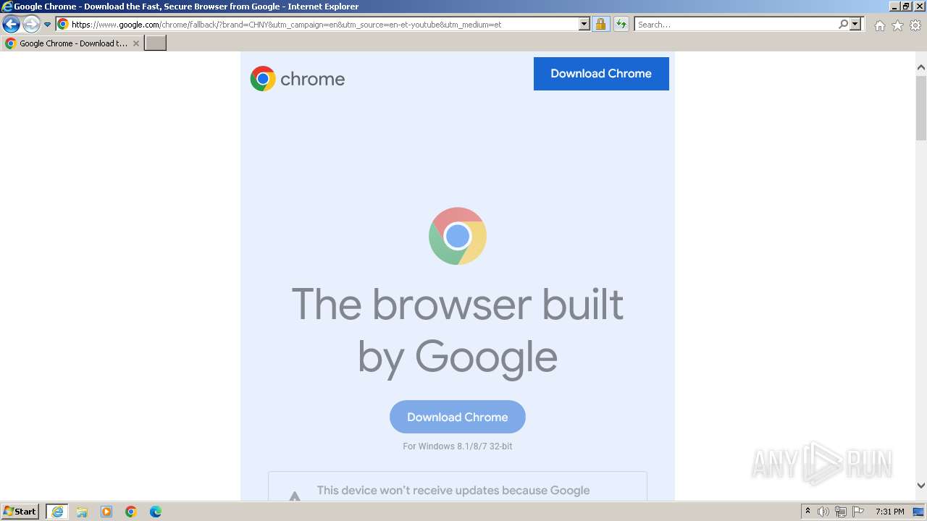
Task: Go back using the browser back arrow
Action: tap(11, 25)
